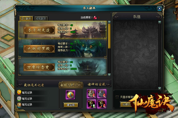Click the top-right treasure item icon
178x118 pixels.
coord(102,94)
